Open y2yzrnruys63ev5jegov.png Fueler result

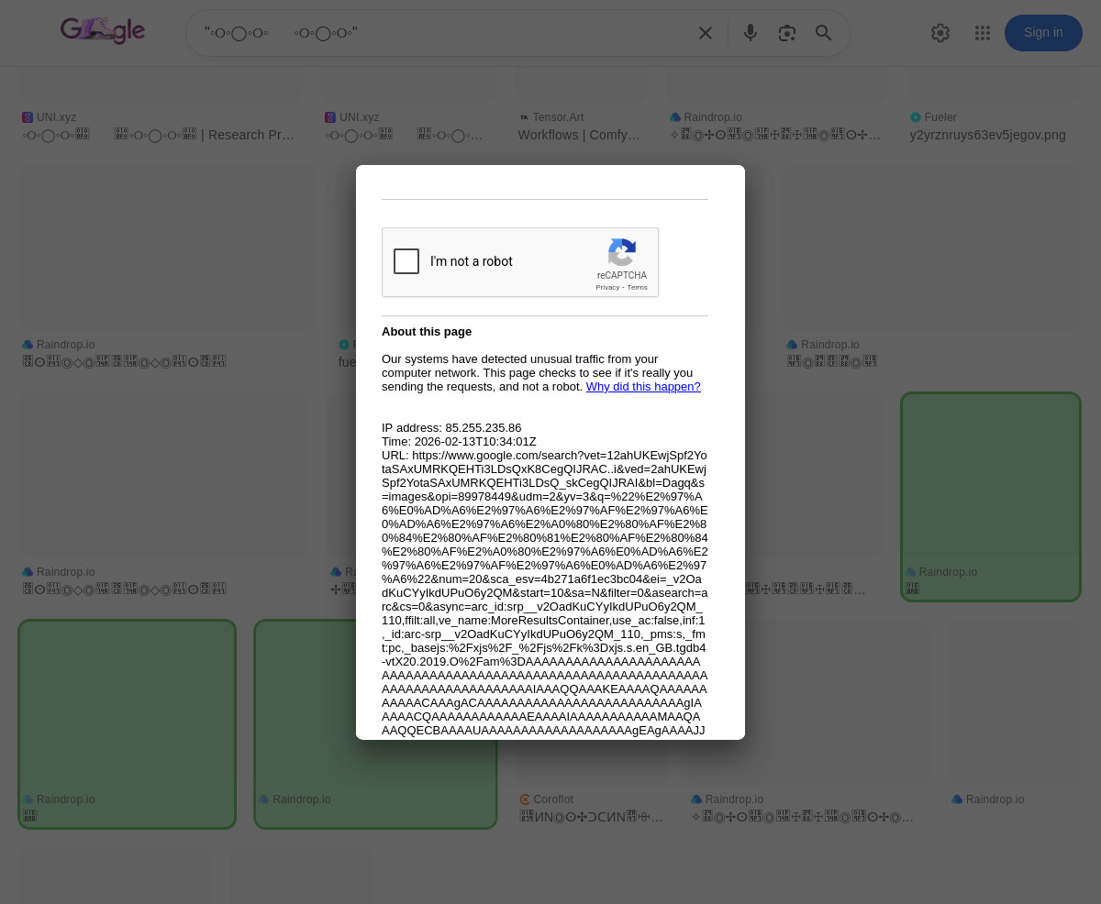pyautogui.click(x=987, y=135)
